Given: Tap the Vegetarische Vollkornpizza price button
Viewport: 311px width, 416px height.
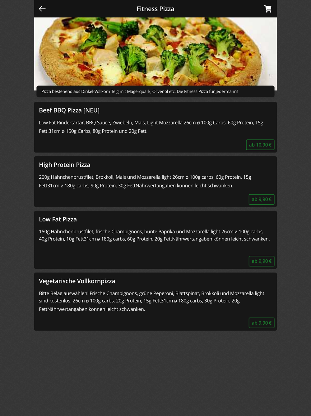Looking at the screenshot, I should pos(262,323).
